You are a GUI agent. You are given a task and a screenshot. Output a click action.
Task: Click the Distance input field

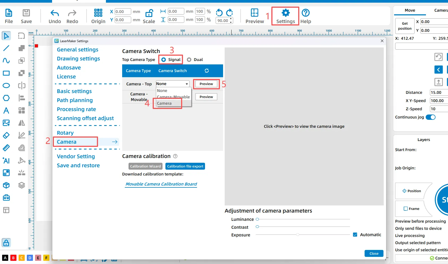(438, 93)
